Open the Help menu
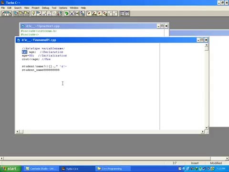This screenshot has width=229, height=172. pos(83,8)
